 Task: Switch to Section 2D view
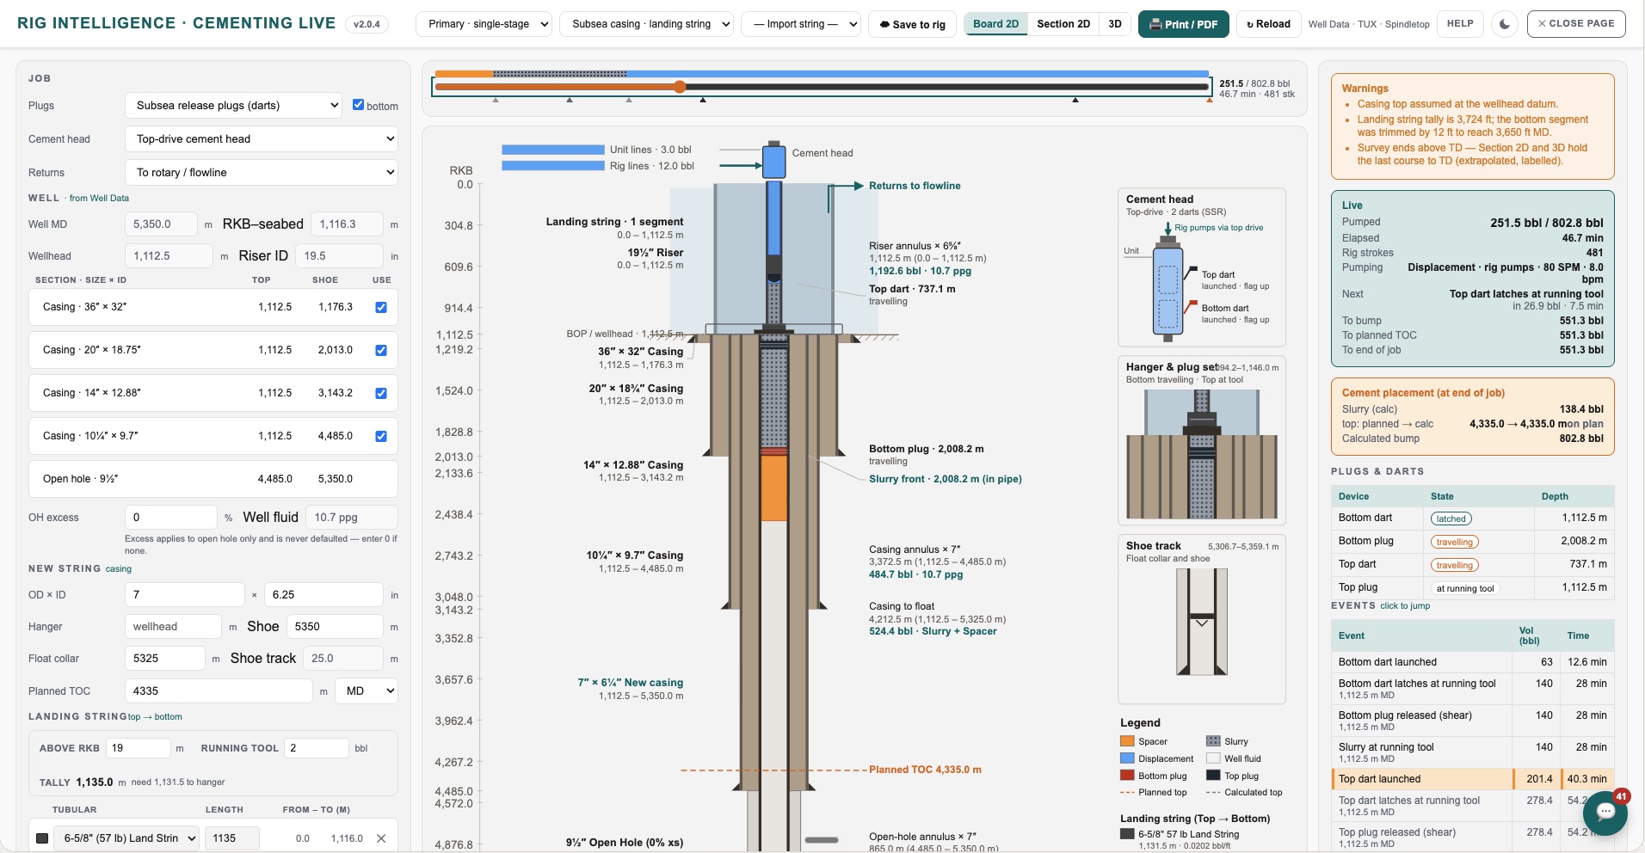[x=1063, y=24]
